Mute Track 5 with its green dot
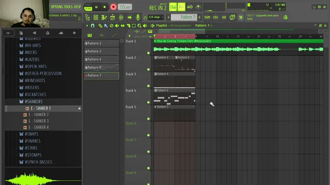 point(148,119)
